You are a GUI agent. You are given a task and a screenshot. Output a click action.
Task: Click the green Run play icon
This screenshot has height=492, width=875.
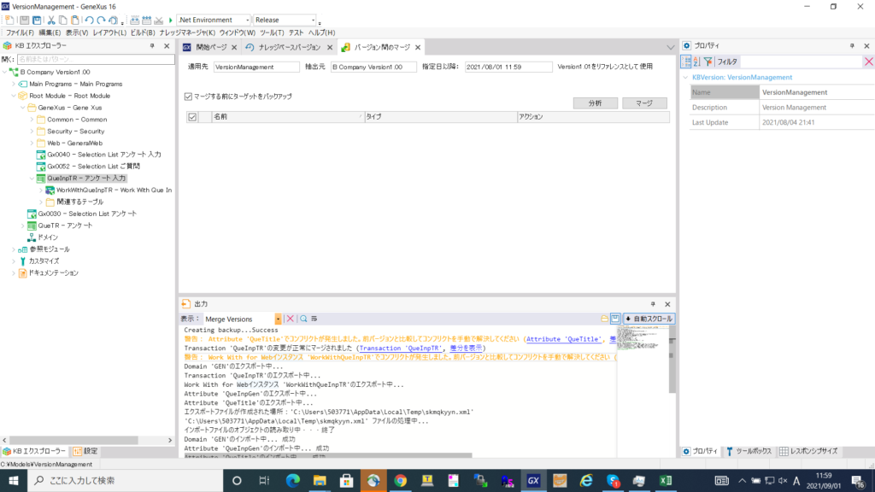click(171, 20)
